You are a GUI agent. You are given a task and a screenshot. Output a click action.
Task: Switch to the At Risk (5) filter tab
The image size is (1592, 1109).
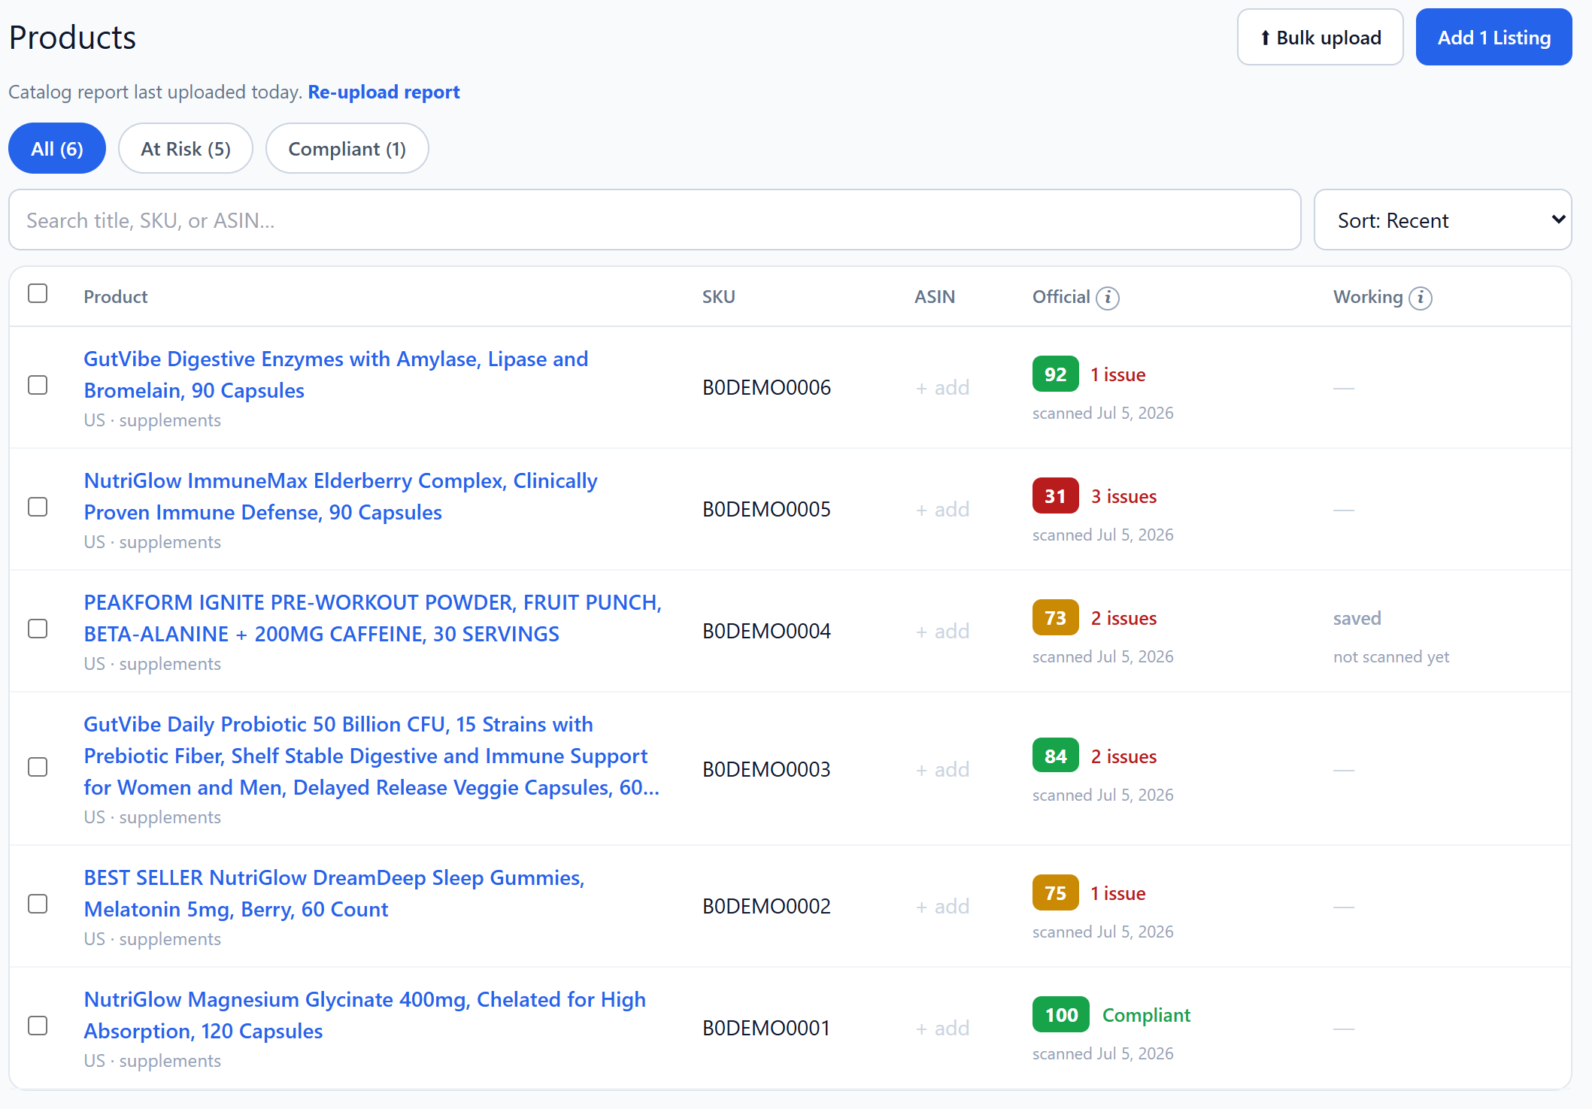(x=186, y=148)
